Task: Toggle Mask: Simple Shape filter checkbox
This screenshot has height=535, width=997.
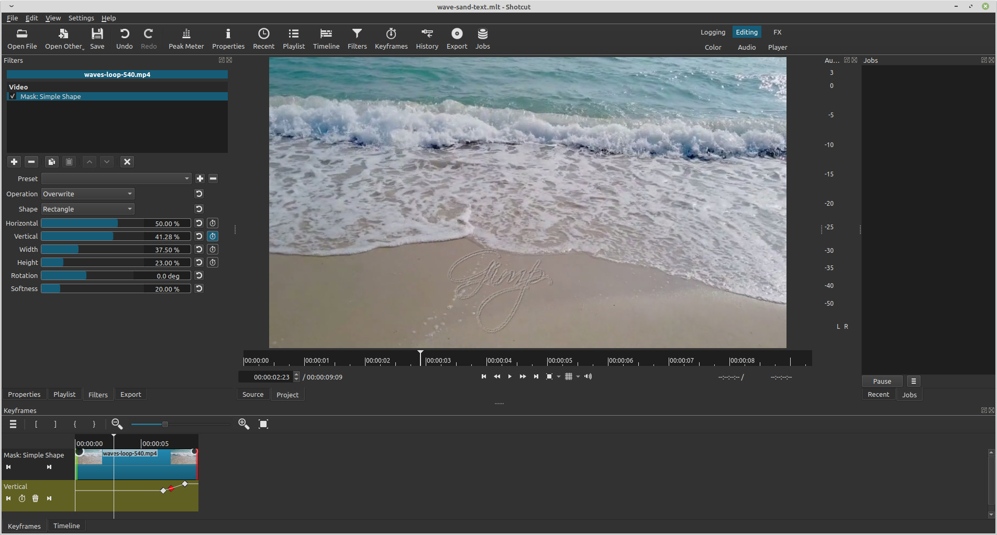Action: (x=13, y=96)
